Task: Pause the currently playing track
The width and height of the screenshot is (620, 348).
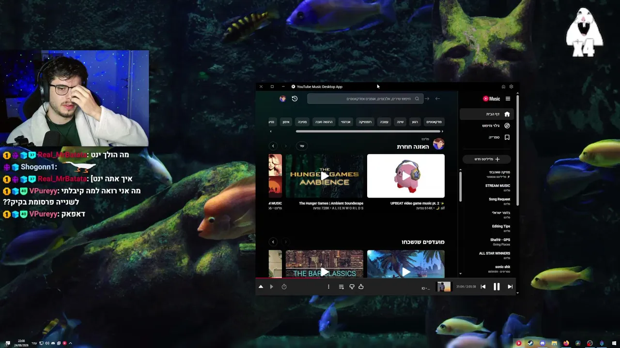Action: pos(496,287)
